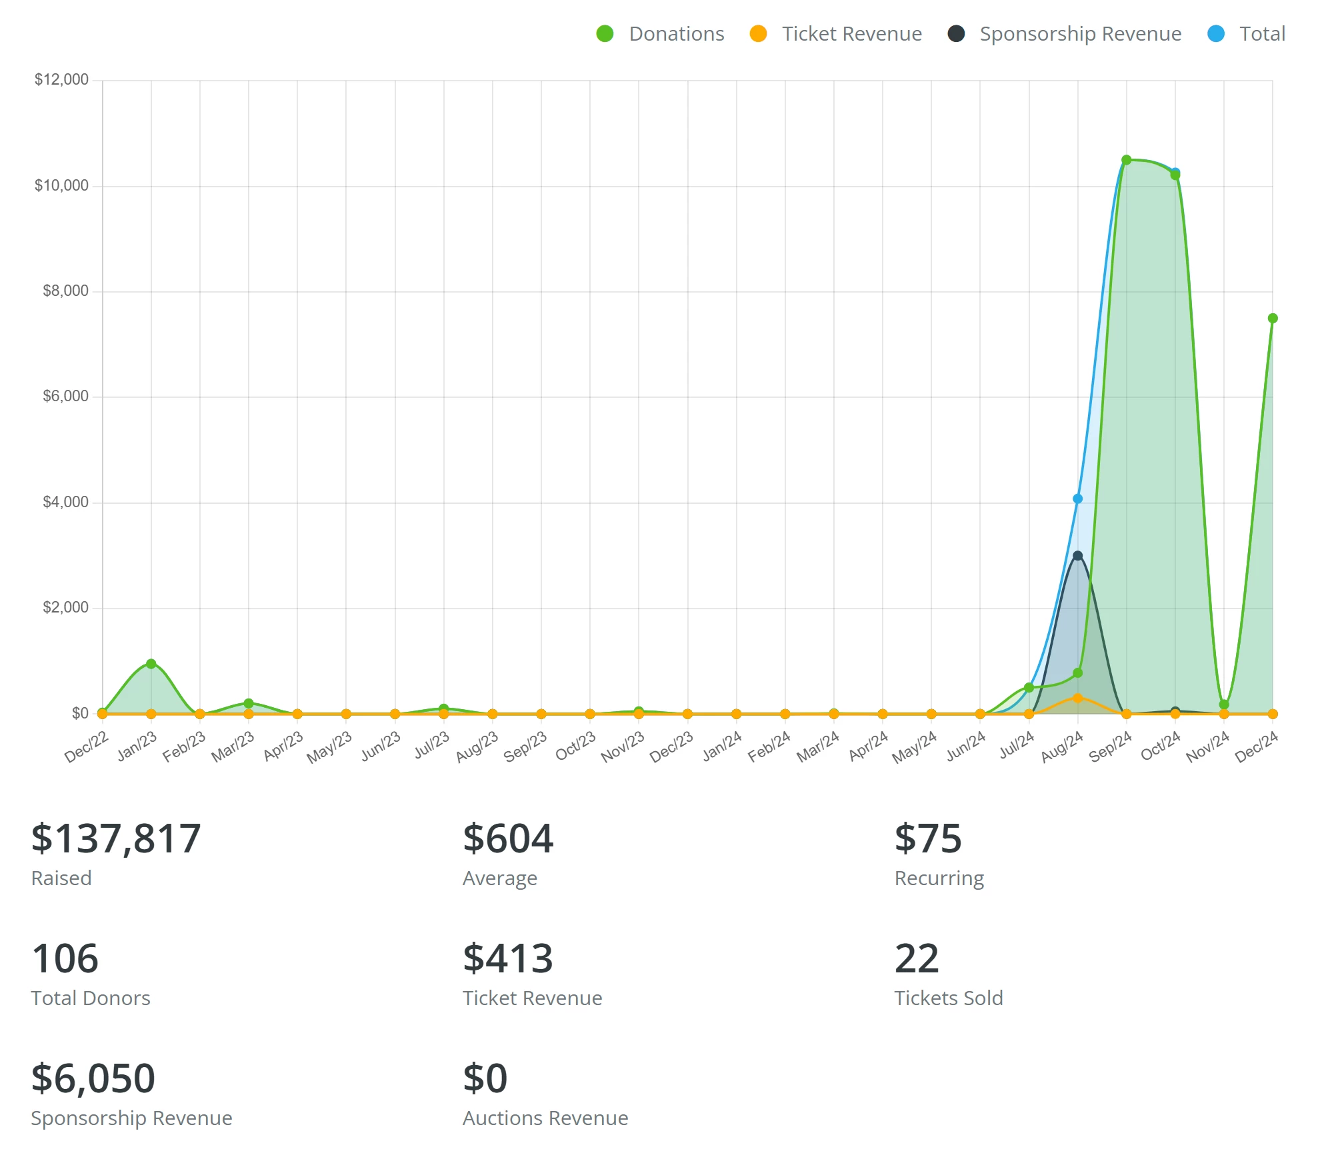Click the Nov/24 donations low point
Image resolution: width=1320 pixels, height=1161 pixels.
click(1224, 704)
